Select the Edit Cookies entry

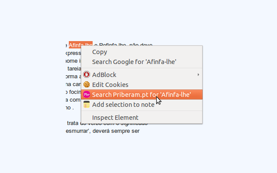[x=110, y=85]
